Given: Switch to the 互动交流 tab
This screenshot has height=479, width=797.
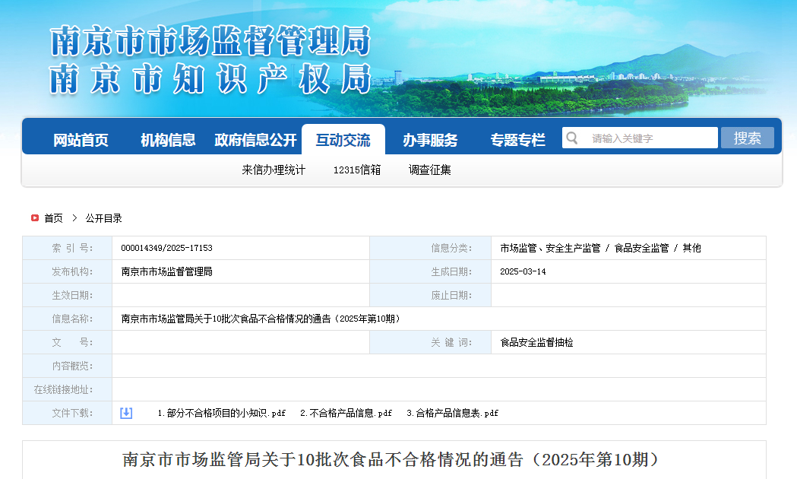Looking at the screenshot, I should (x=343, y=140).
